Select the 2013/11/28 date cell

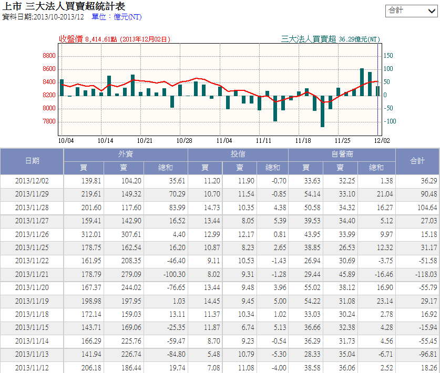(32, 208)
